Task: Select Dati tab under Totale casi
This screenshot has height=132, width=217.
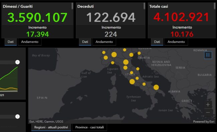Action: [157, 42]
